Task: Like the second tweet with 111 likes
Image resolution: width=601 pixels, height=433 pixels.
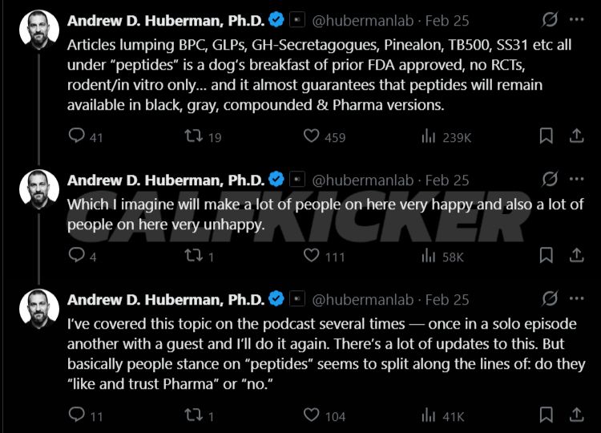Action: (x=312, y=256)
